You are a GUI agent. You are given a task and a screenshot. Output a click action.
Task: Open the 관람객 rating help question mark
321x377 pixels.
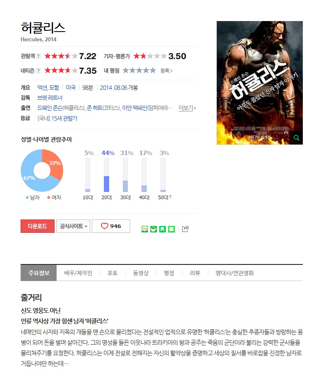pos(38,56)
